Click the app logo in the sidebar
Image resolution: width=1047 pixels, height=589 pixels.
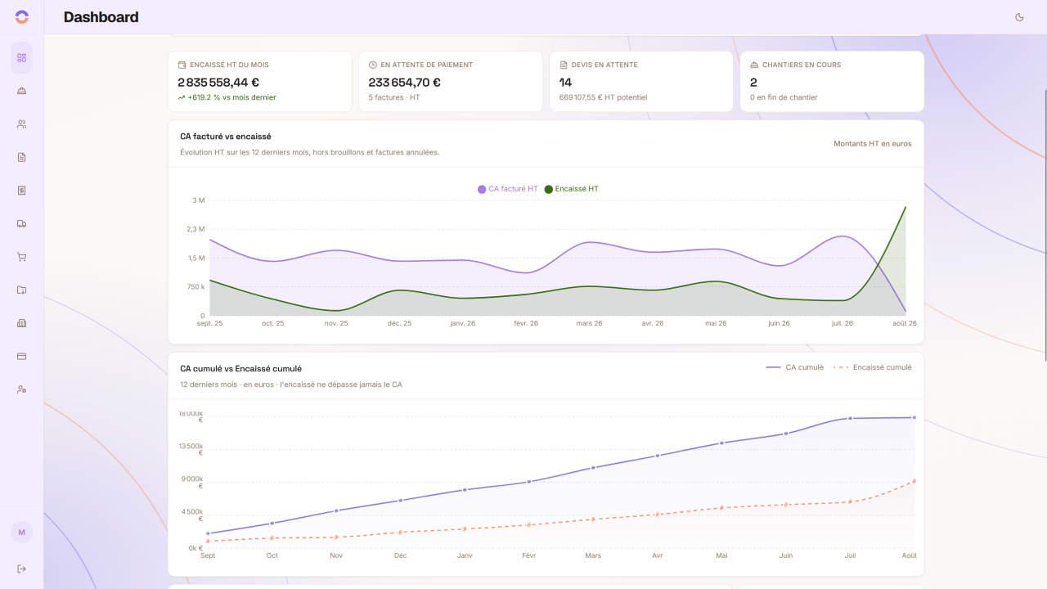pyautogui.click(x=22, y=17)
